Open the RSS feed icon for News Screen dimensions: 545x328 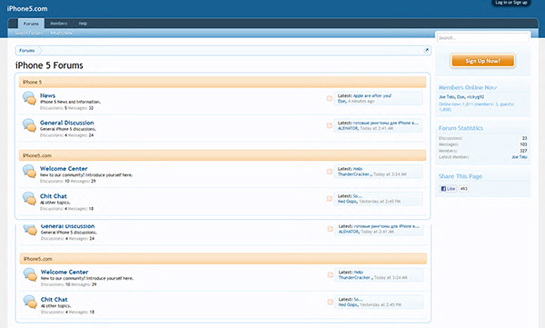pos(329,98)
